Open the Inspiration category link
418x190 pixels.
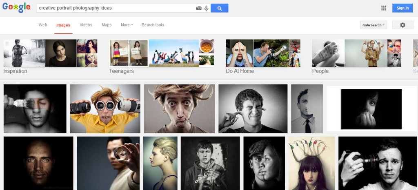click(x=15, y=71)
